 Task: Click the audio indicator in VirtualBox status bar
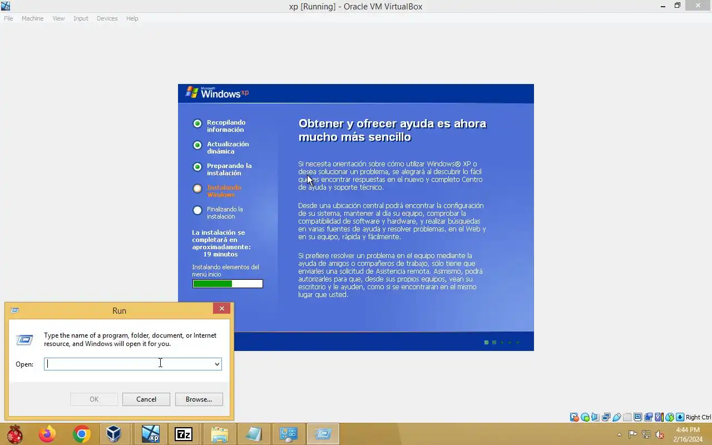[595, 417]
